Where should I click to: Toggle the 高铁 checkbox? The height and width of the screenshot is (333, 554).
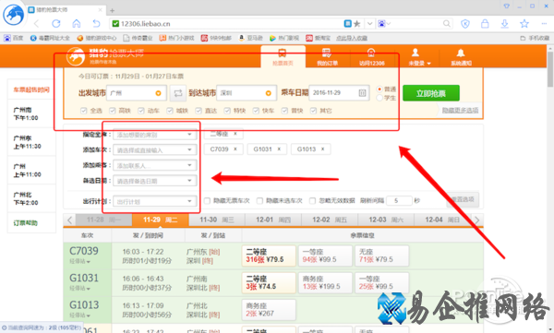(x=113, y=111)
